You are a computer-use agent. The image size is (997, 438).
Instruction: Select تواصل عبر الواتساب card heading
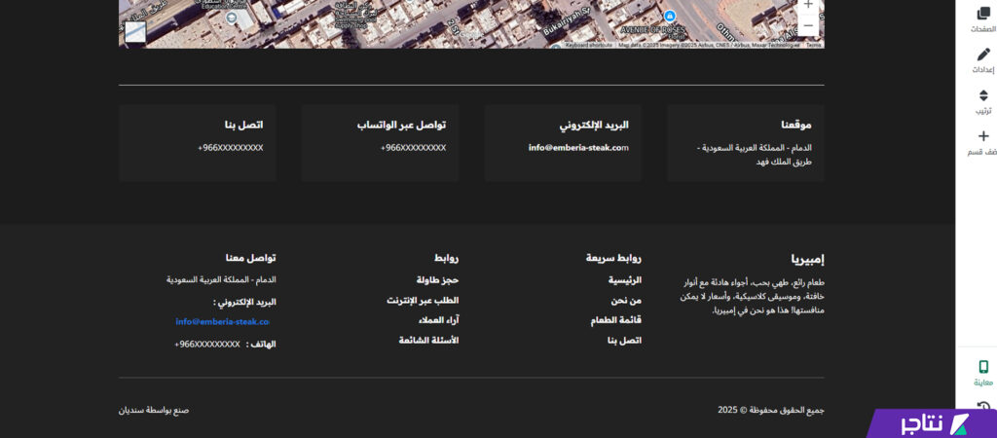tap(401, 125)
